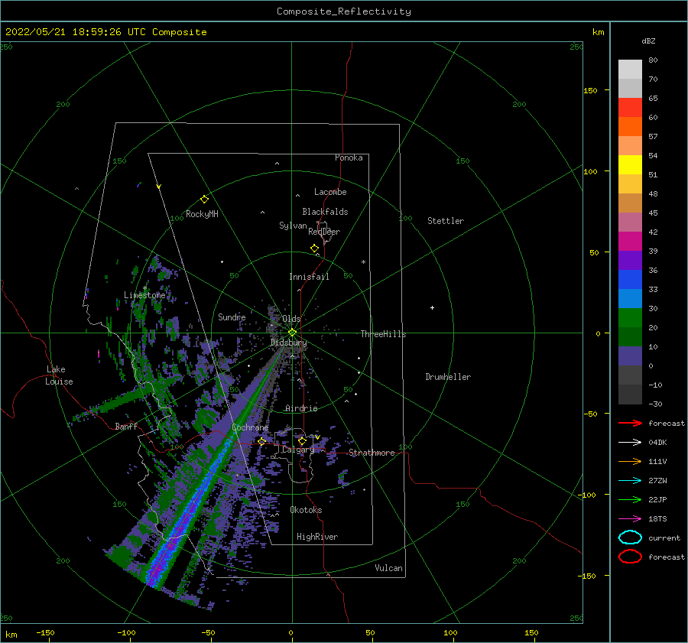
Task: Click the RockyMH label
Action: coord(202,214)
